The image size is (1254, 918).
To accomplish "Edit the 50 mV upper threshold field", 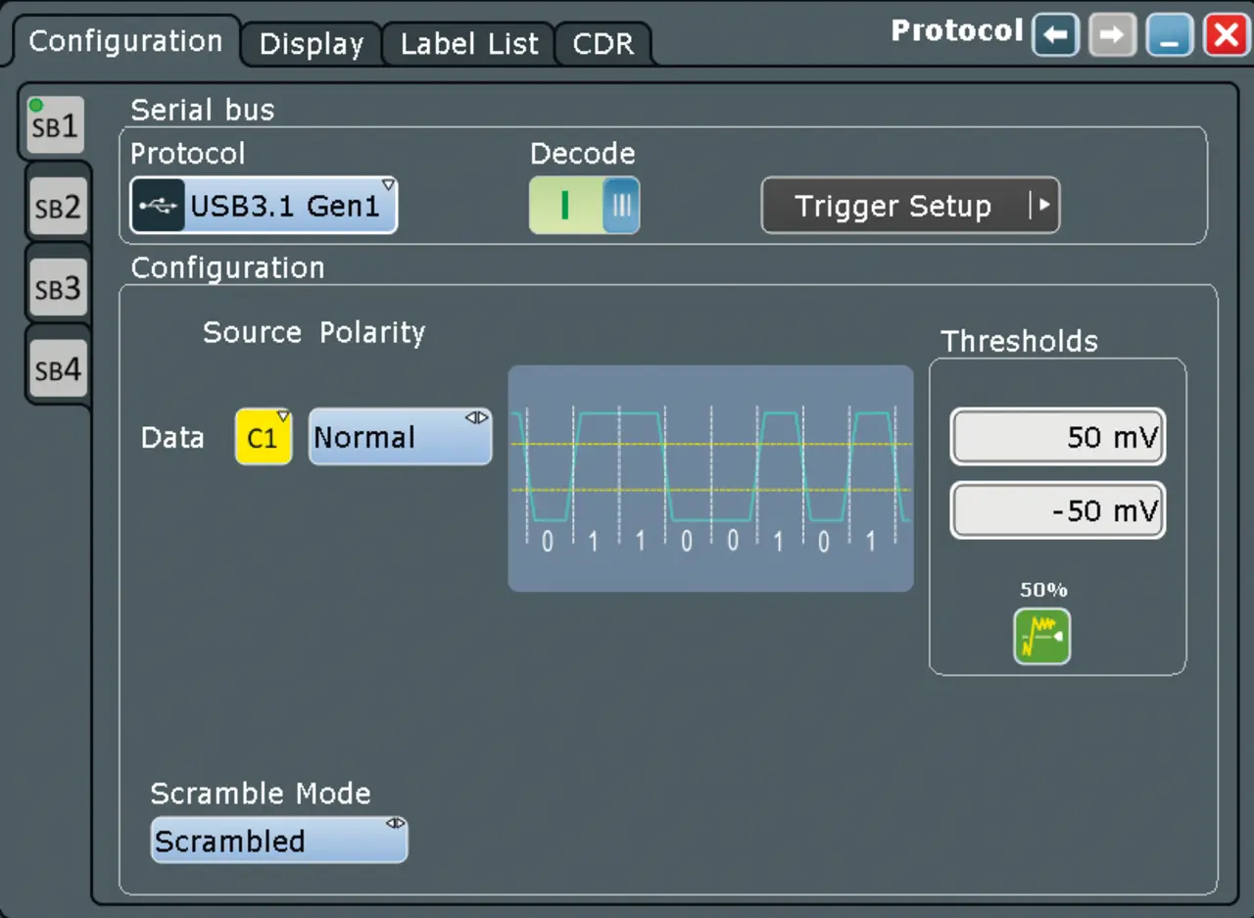I will 1057,437.
